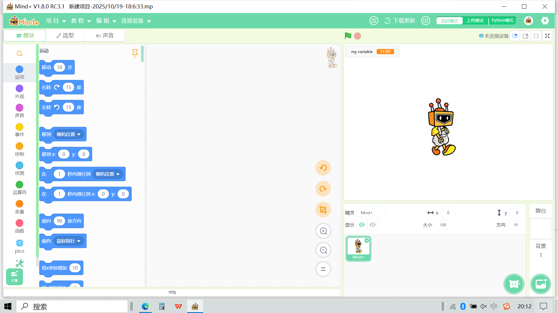Switch to 上传模式 upload mode

(475, 21)
